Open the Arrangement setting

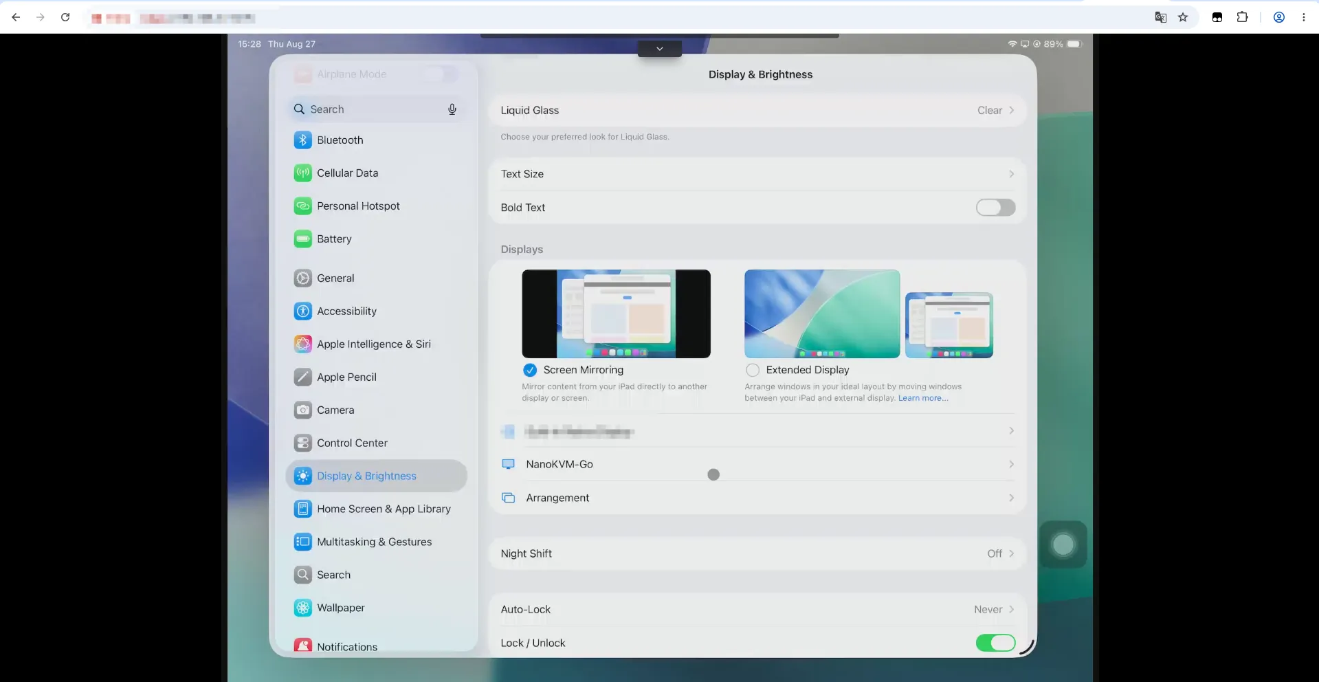[757, 498]
